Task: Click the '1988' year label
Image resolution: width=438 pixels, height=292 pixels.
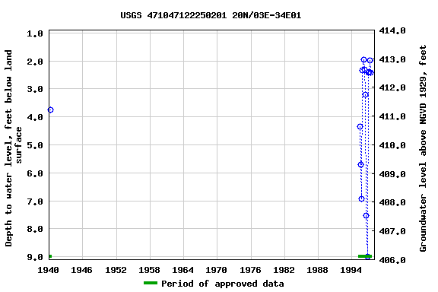Action: pyautogui.click(x=317, y=270)
